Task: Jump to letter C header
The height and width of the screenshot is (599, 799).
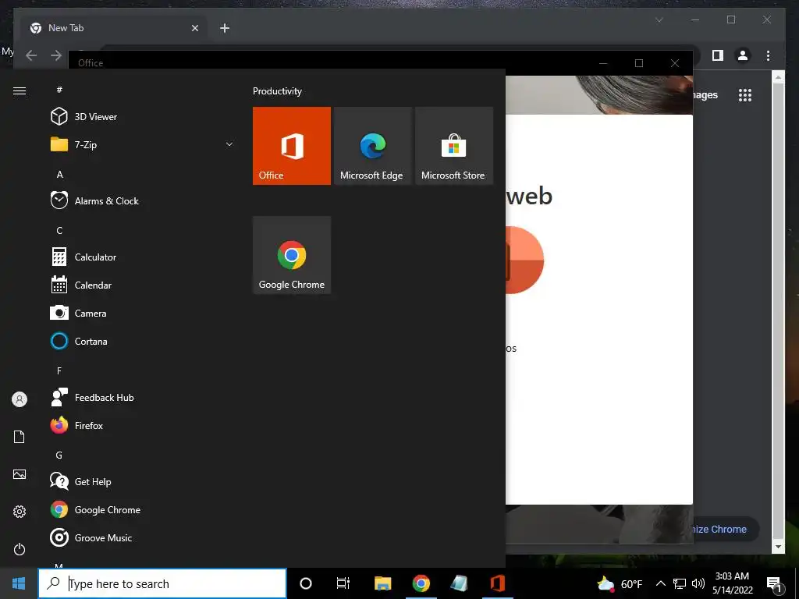Action: (x=59, y=230)
